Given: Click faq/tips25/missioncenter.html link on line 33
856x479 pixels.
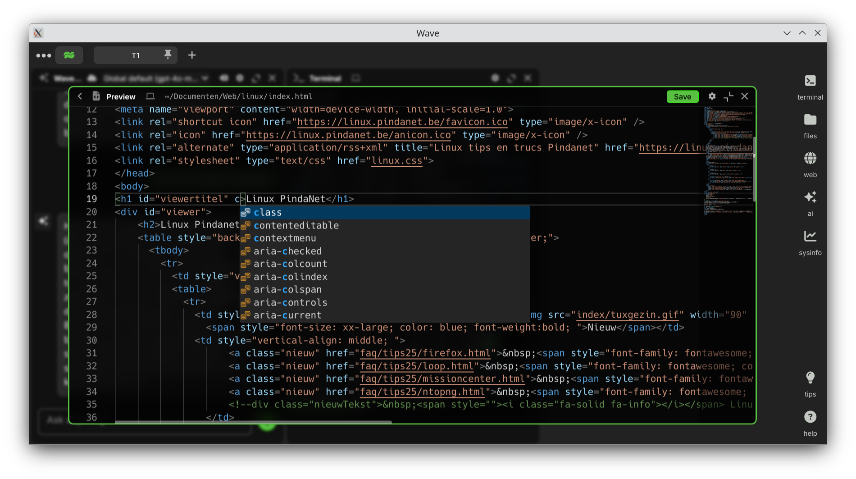Looking at the screenshot, I should [x=442, y=379].
